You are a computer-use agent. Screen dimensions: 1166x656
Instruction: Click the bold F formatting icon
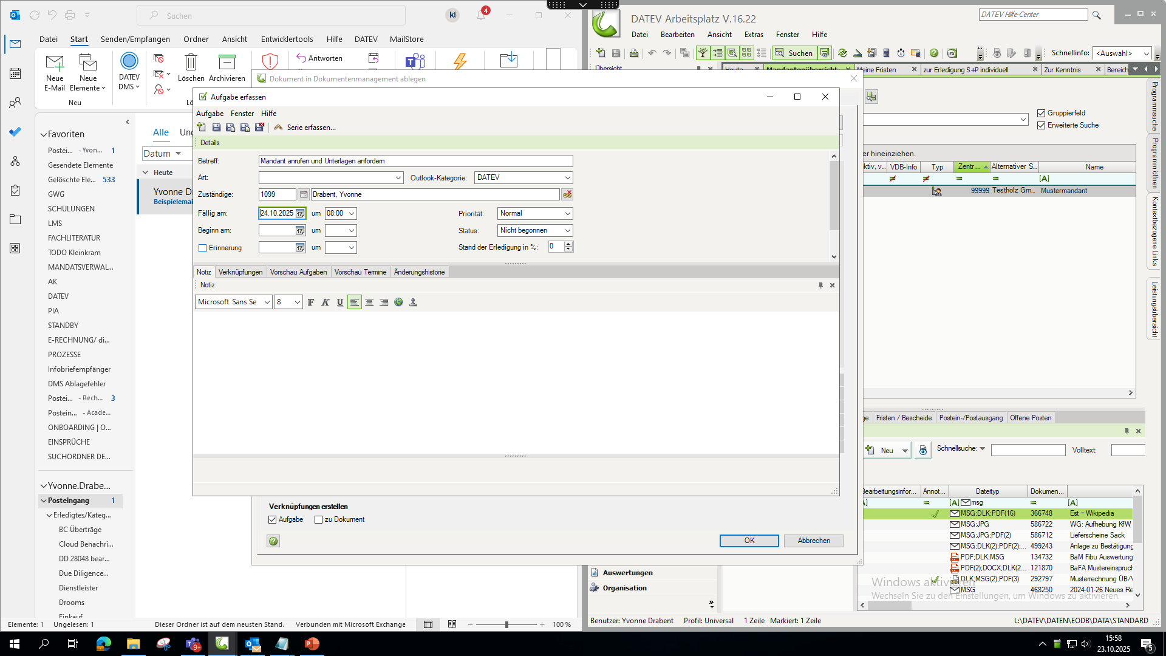pyautogui.click(x=311, y=302)
